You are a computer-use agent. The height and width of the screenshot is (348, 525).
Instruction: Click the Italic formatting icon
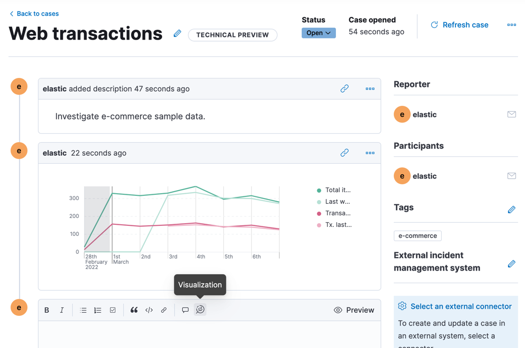(62, 310)
